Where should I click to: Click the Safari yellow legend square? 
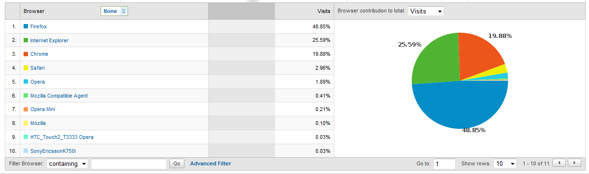click(x=26, y=68)
